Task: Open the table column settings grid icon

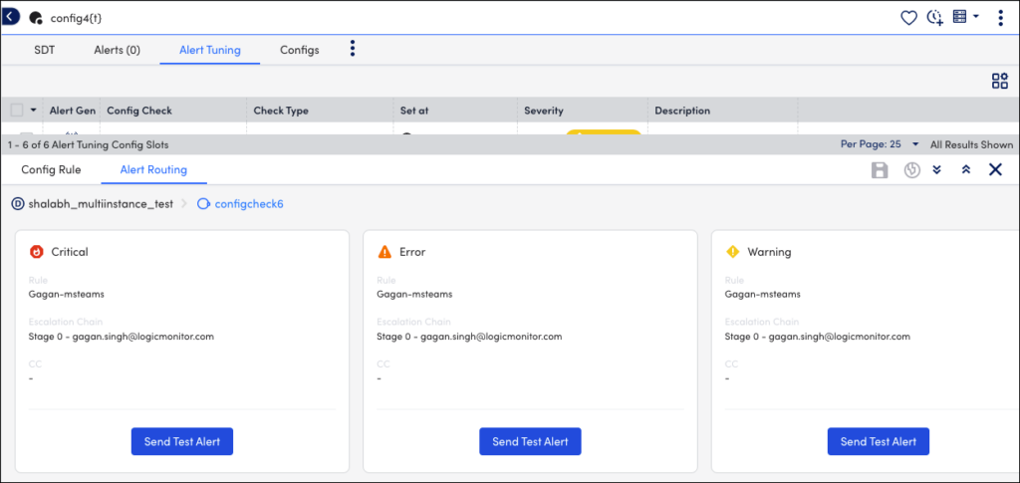Action: (999, 82)
